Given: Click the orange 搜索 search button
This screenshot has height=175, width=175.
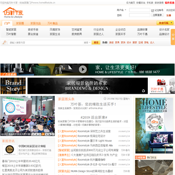Looking at the screenshot, I should point(96,42).
